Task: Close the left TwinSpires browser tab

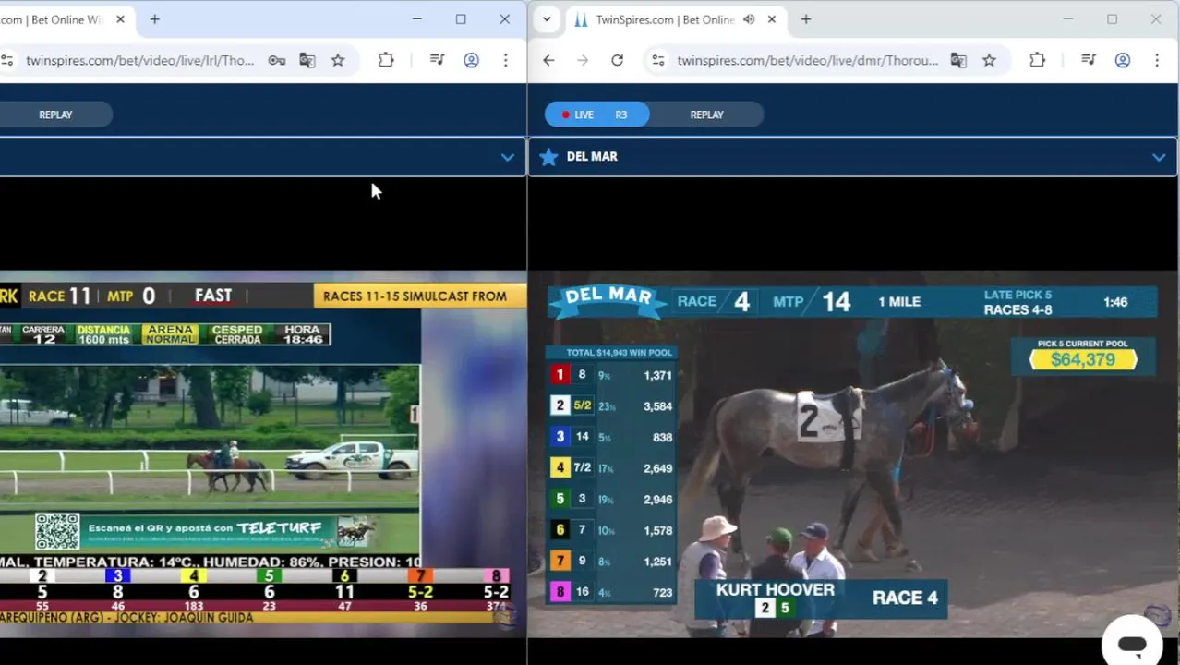Action: point(120,19)
